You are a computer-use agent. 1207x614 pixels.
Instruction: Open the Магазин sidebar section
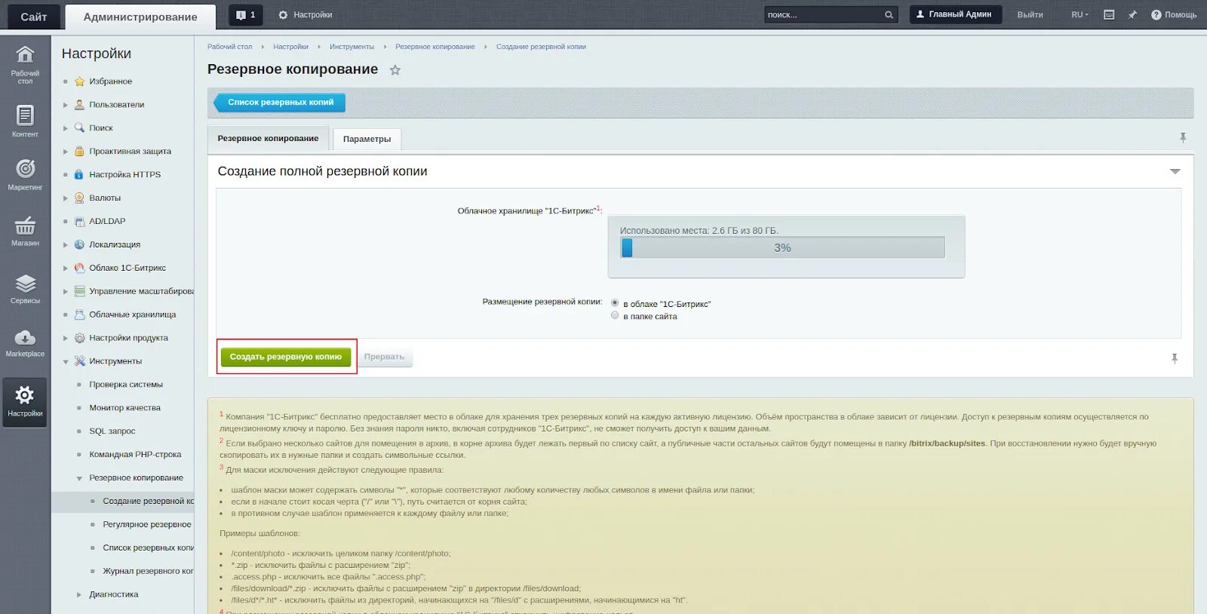(25, 231)
